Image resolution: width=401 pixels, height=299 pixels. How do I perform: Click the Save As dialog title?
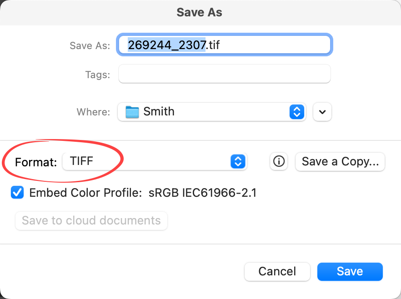199,12
